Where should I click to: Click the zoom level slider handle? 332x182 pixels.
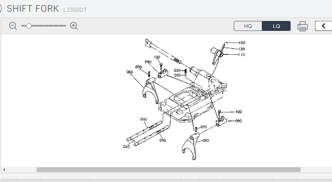coord(29,26)
